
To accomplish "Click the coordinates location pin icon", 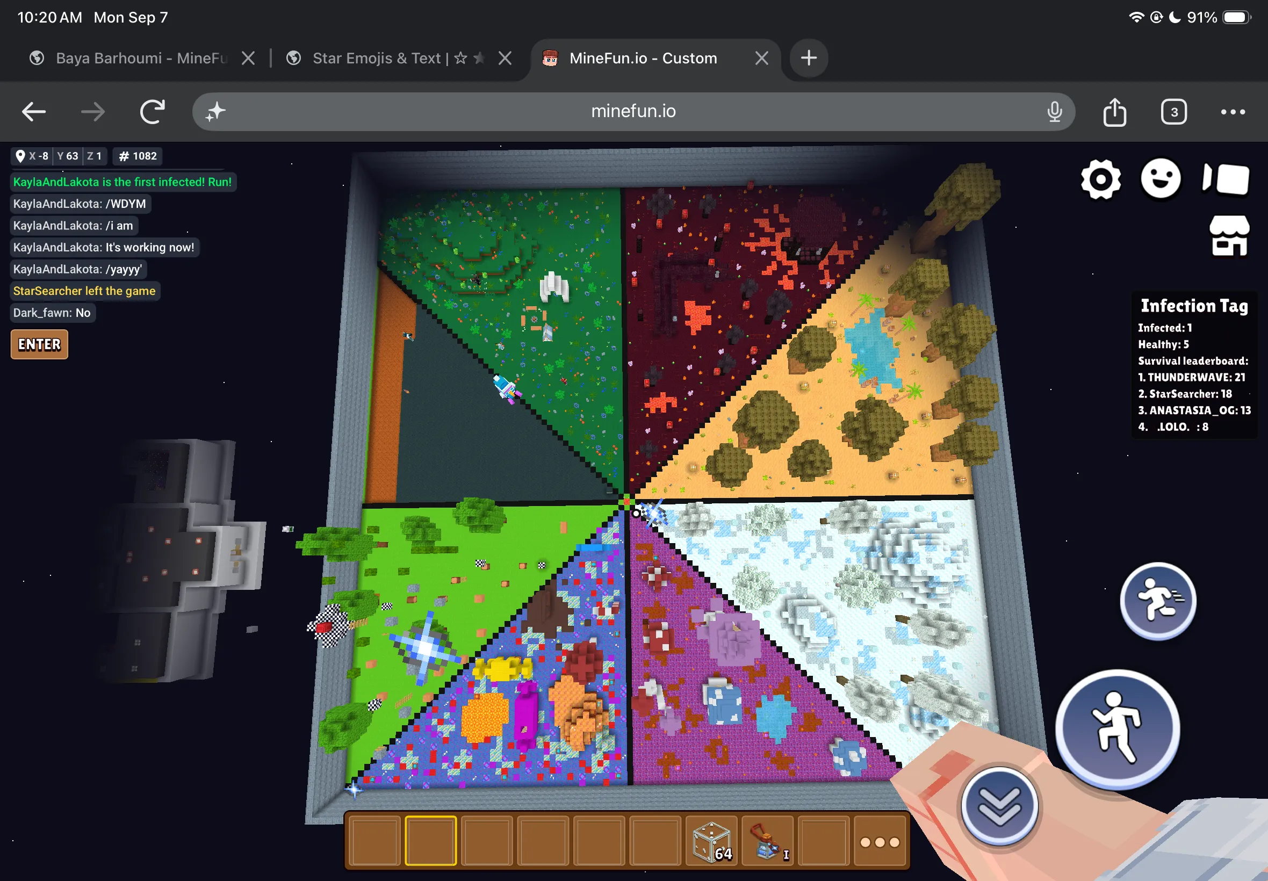I will [x=20, y=156].
